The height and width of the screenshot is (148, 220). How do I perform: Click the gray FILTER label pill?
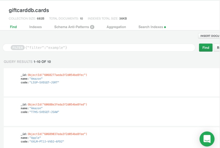click(17, 48)
